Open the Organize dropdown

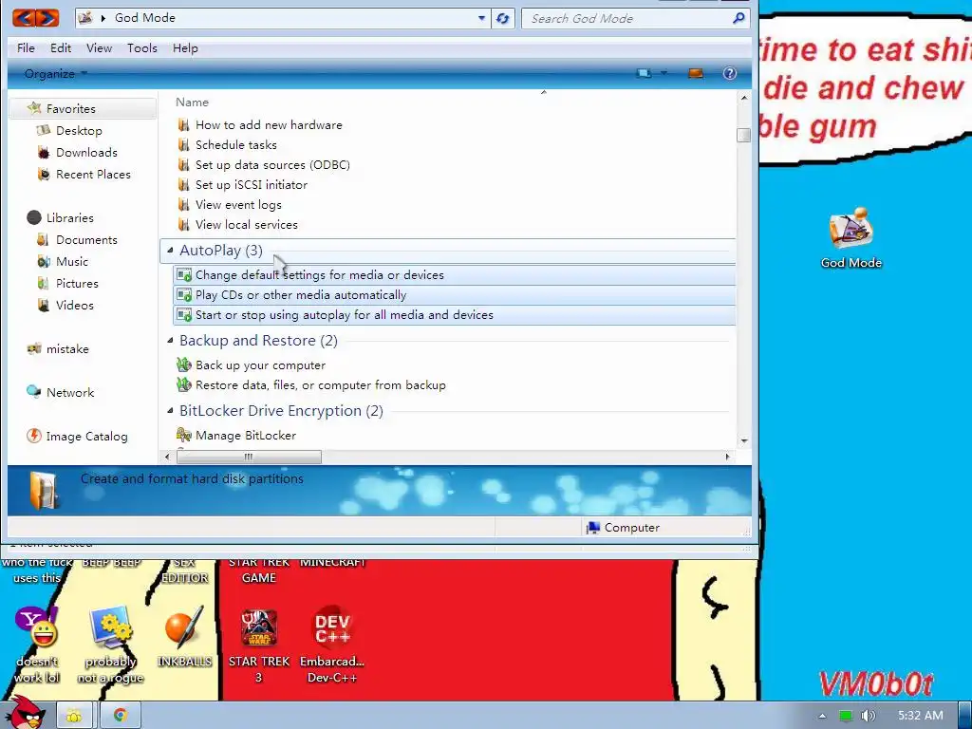click(56, 74)
